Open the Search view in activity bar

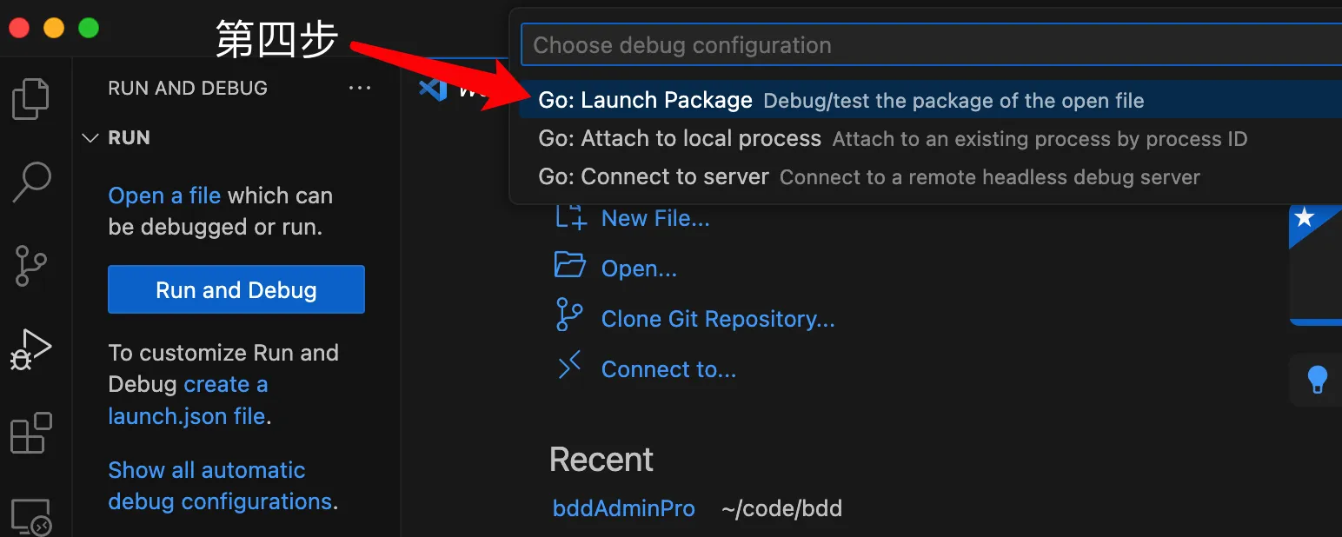31,182
